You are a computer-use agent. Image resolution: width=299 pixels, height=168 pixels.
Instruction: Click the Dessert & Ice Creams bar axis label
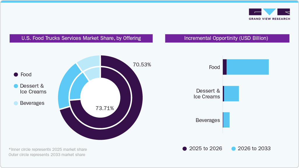point(207,93)
